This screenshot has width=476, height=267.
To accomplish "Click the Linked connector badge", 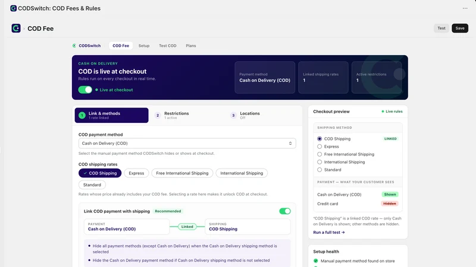I will click(187, 227).
